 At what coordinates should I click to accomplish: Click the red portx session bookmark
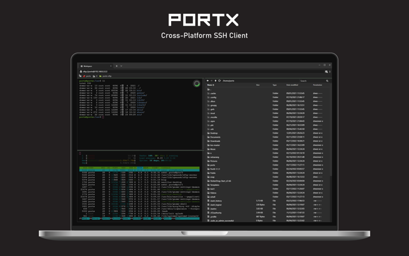point(87,76)
